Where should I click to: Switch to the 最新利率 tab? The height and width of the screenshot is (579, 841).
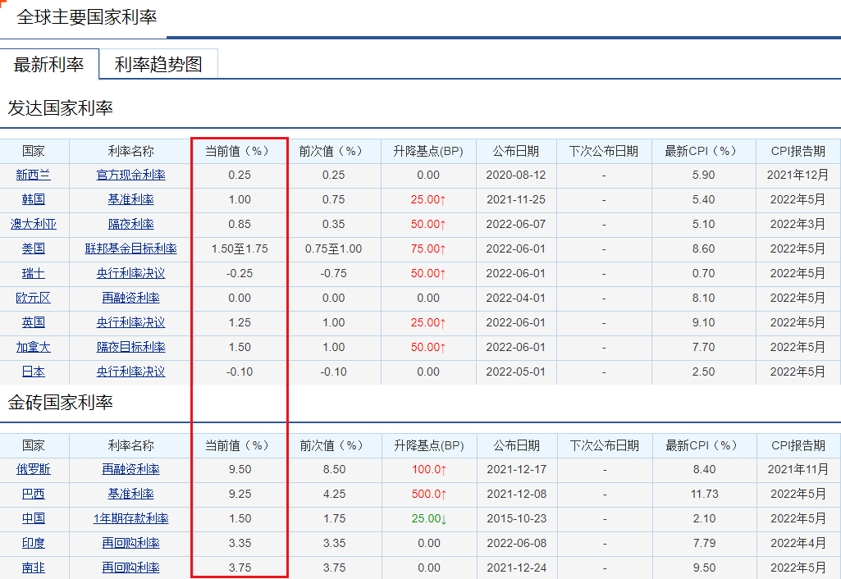tap(48, 64)
